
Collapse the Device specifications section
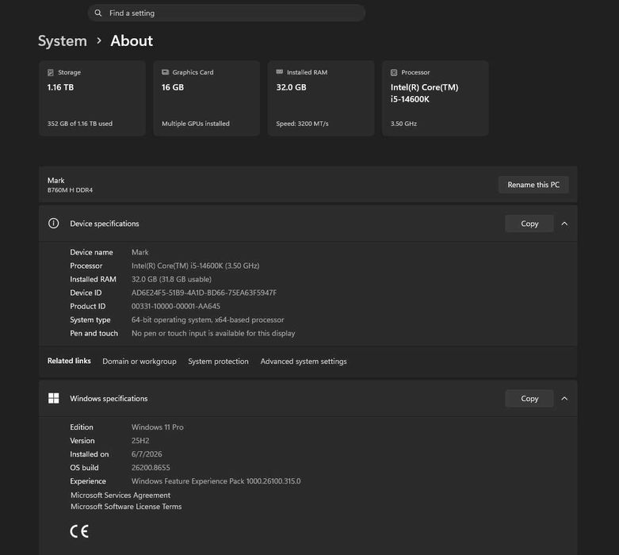[x=564, y=224]
